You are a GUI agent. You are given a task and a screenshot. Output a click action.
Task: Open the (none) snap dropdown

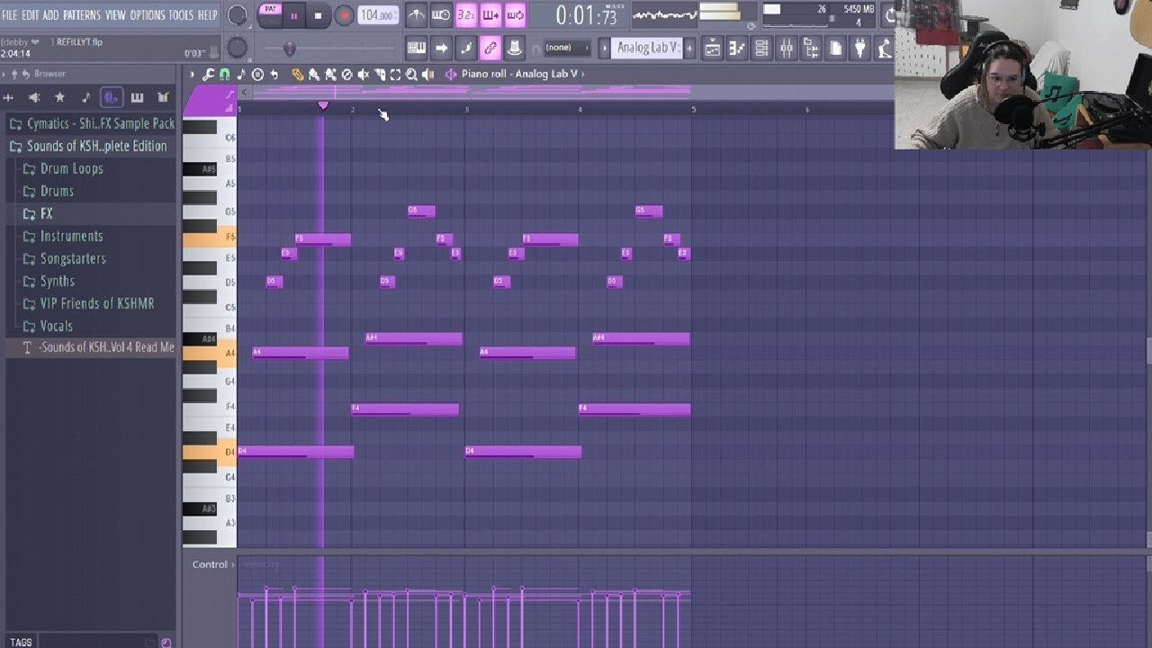[x=567, y=48]
